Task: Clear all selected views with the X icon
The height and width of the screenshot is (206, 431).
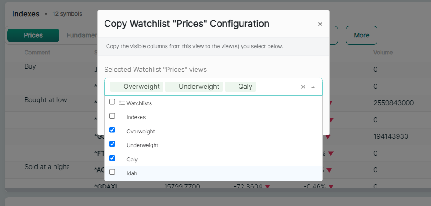Action: [x=303, y=87]
